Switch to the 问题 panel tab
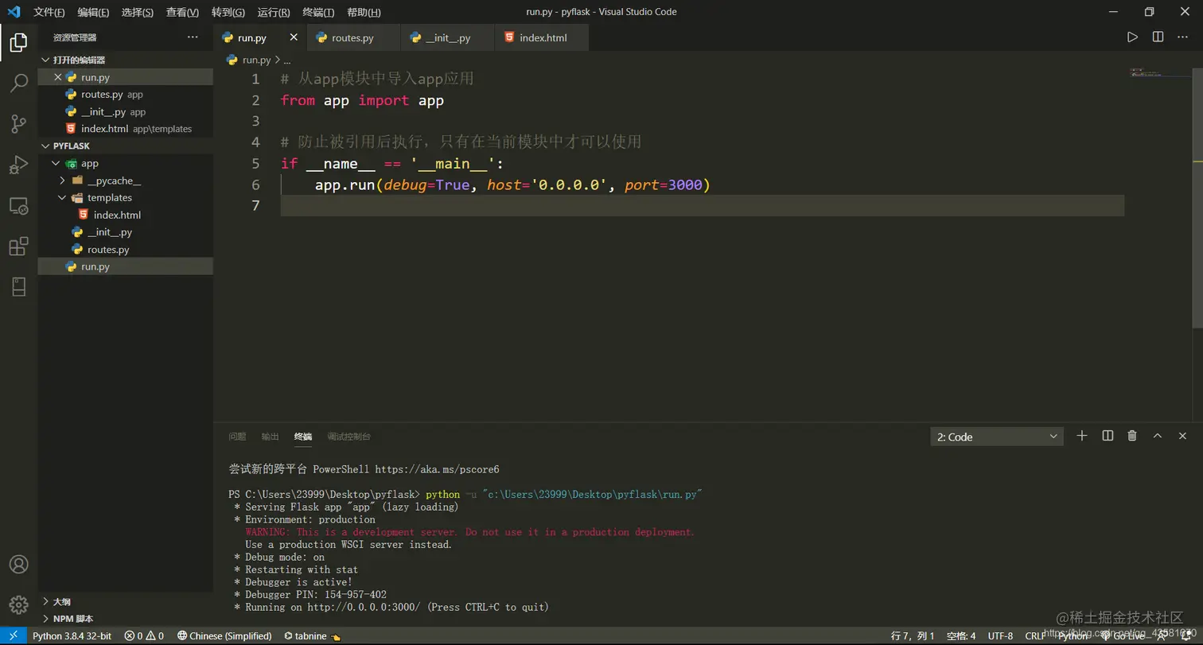Viewport: 1203px width, 645px height. coord(237,437)
